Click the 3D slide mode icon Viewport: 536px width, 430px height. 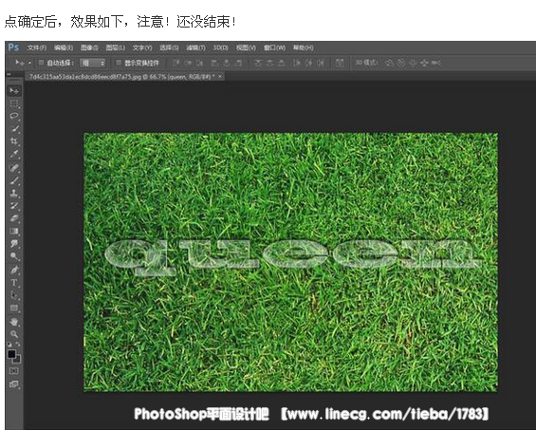click(424, 63)
